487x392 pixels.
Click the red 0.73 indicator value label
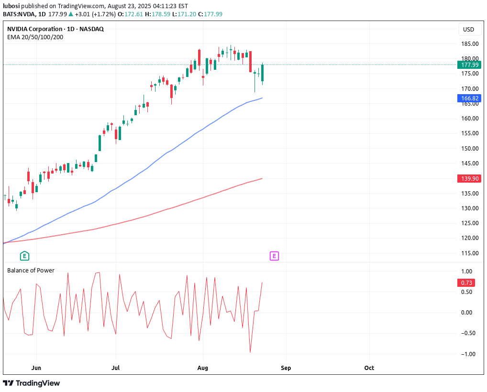(x=466, y=283)
